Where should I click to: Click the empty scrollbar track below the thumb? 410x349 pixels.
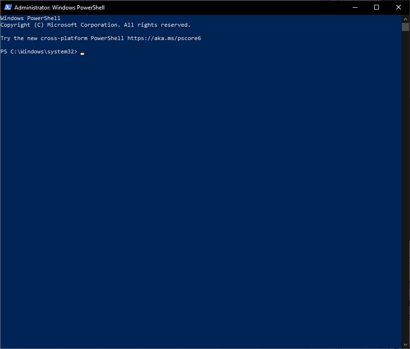coord(405,191)
